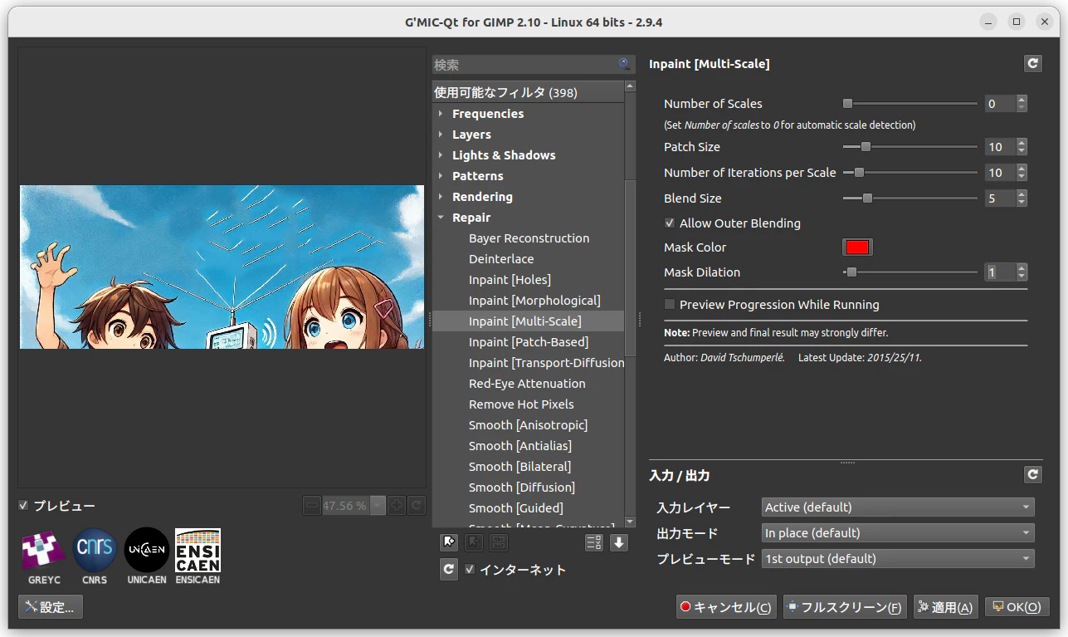Expand the Lights & Shadows category

[x=441, y=155]
